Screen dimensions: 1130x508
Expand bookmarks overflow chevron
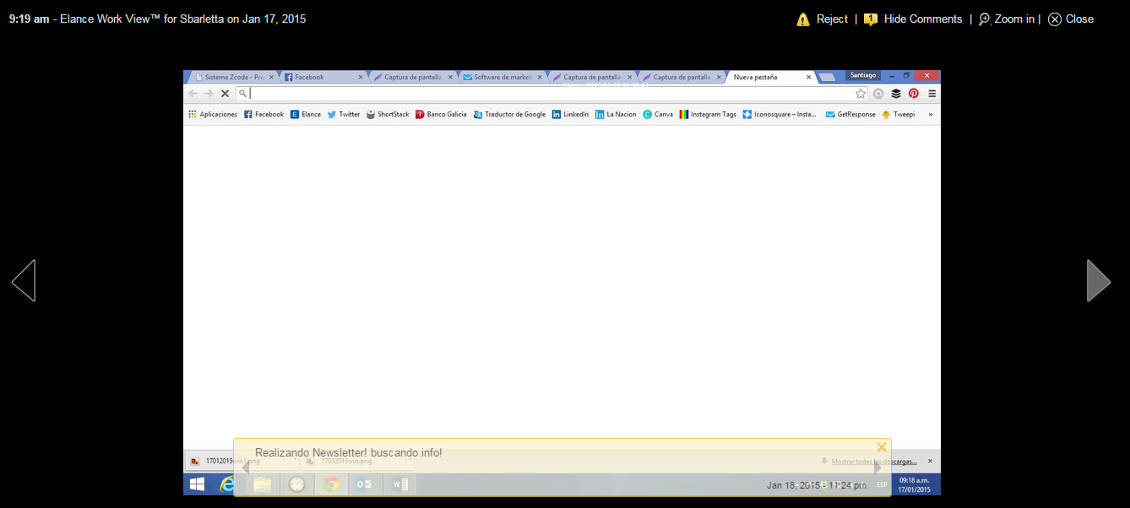click(x=931, y=114)
